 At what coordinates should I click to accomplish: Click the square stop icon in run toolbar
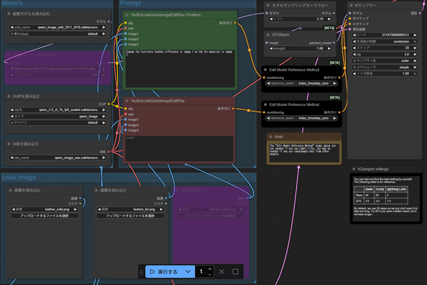236,271
